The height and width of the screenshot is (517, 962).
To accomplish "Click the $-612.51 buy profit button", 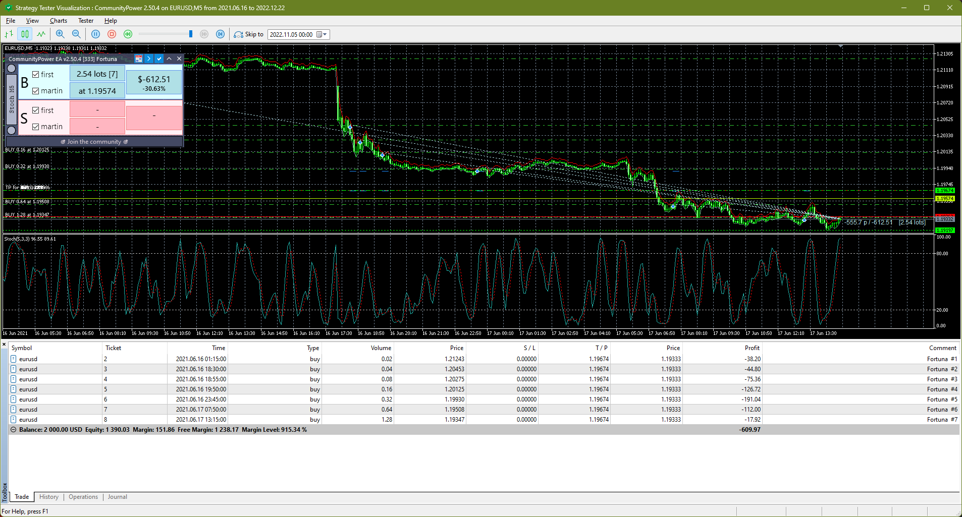I will coord(154,83).
